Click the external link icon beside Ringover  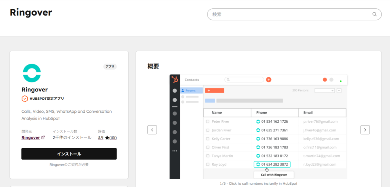pyautogui.click(x=43, y=137)
